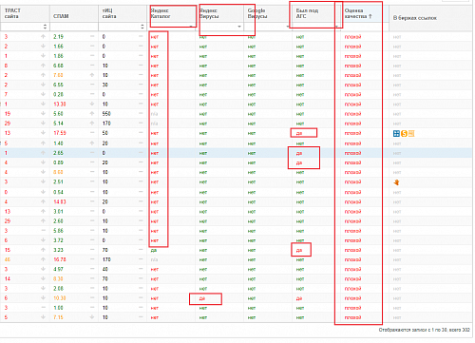This screenshot has height=343, width=475.
Task: Open the Google Вирусы filter dropdown
Action: [x=288, y=27]
